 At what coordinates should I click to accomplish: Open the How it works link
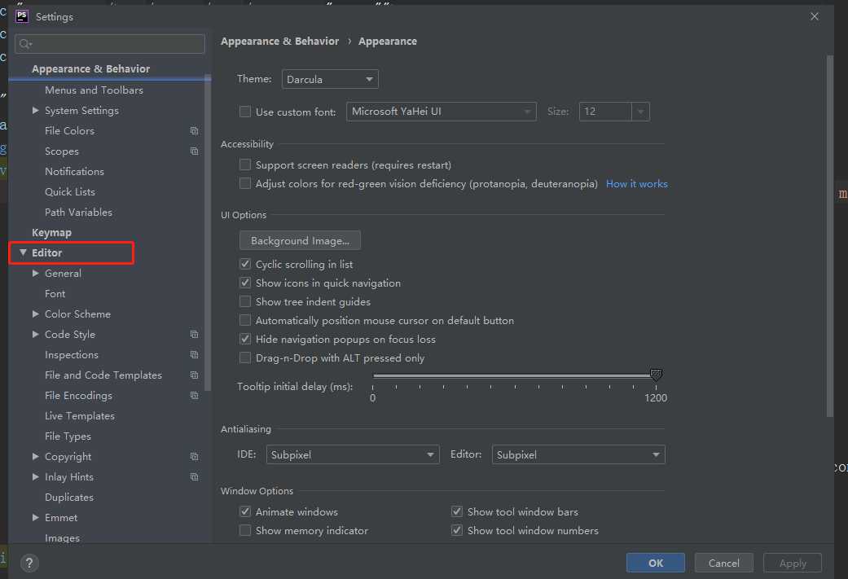tap(636, 184)
